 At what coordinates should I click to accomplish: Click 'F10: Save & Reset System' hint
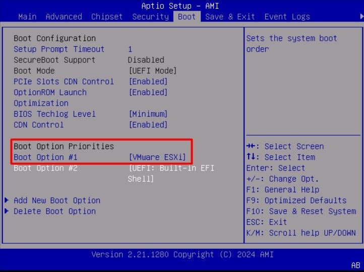pyautogui.click(x=301, y=211)
